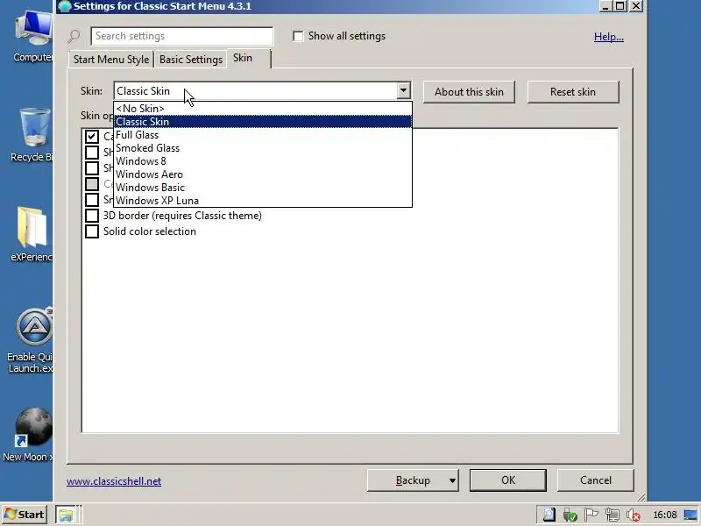Click the network connection tray icon
701x526 pixels.
612,515
